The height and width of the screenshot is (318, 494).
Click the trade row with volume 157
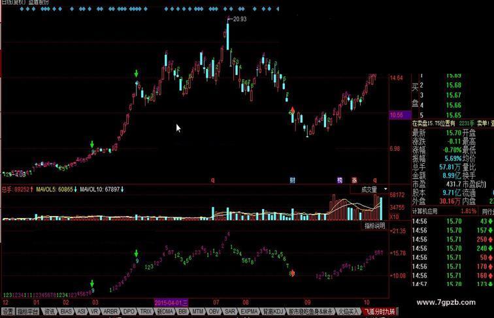[x=453, y=231]
